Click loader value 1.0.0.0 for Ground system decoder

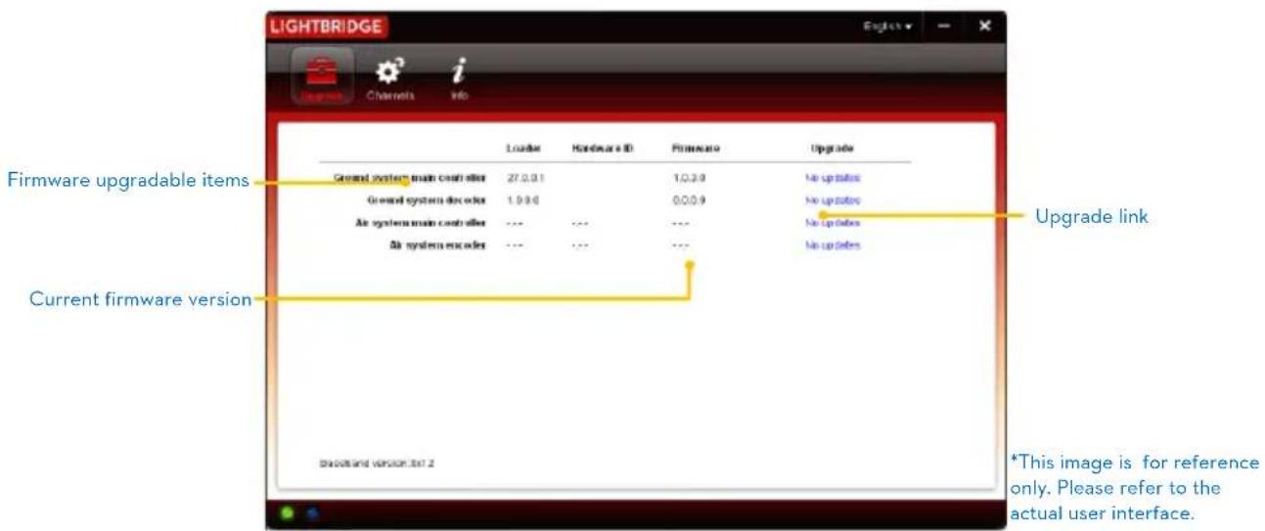[523, 200]
